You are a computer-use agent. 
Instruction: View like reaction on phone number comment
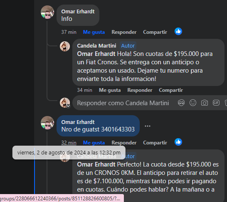tap(178, 142)
